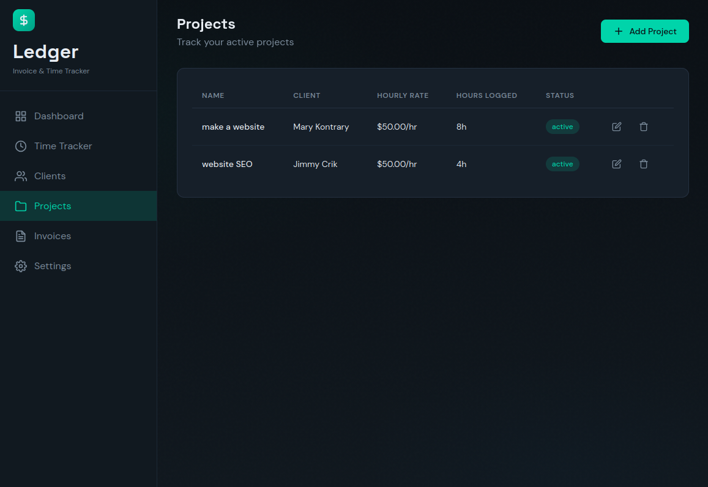Image resolution: width=708 pixels, height=487 pixels.
Task: Click client name 'Jimmy Crik'
Action: pos(315,165)
